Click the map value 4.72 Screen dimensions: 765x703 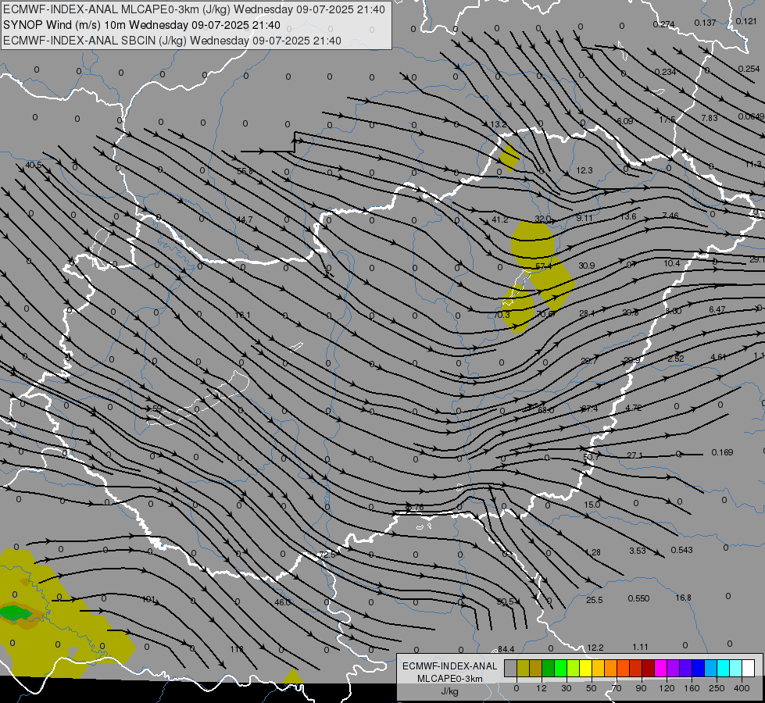pyautogui.click(x=633, y=408)
